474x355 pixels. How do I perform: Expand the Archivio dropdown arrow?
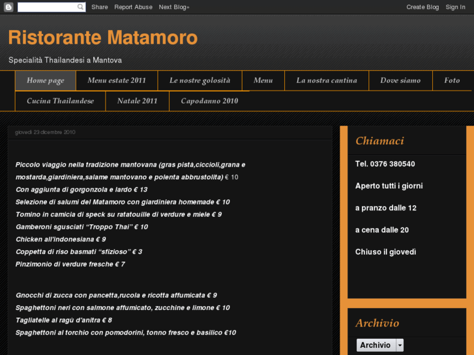(400, 345)
